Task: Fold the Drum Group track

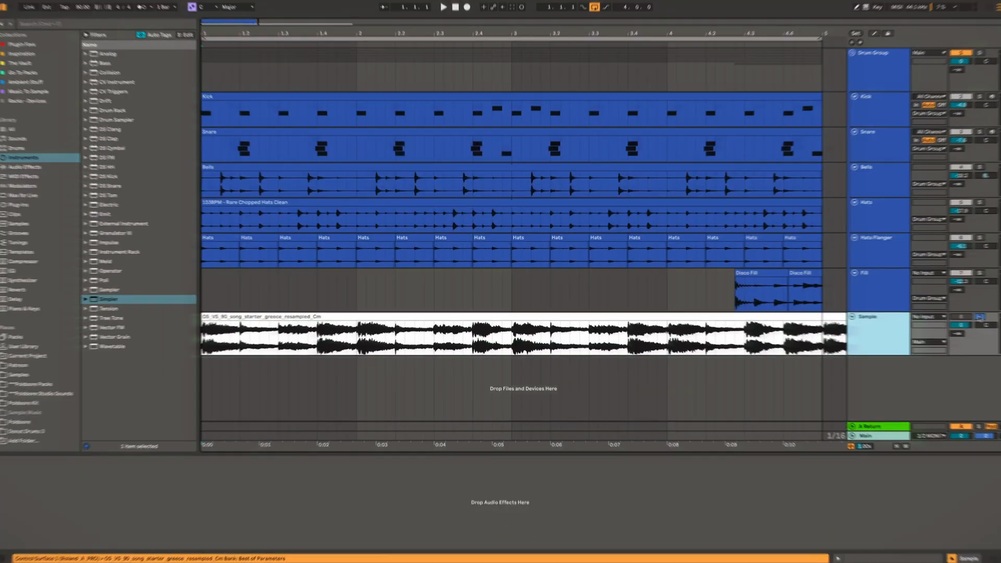Action: [x=852, y=53]
